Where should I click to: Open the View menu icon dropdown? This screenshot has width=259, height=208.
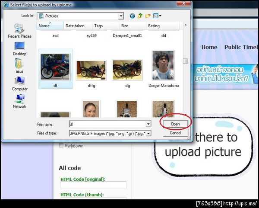(157, 16)
